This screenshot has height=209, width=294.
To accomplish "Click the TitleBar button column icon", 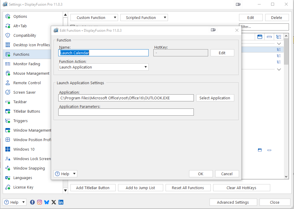I will [x=260, y=37].
